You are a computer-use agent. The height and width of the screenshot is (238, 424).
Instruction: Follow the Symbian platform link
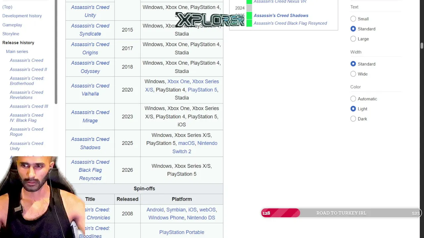(x=176, y=210)
